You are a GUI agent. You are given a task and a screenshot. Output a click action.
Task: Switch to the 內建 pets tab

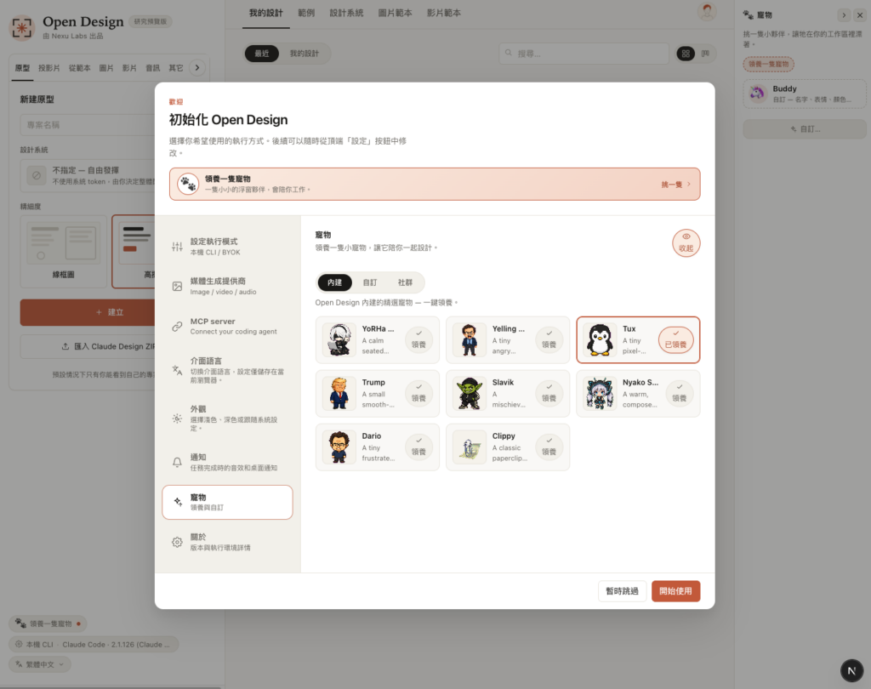pyautogui.click(x=334, y=282)
